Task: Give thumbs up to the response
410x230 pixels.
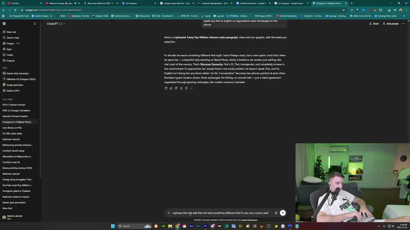Action: (171, 88)
